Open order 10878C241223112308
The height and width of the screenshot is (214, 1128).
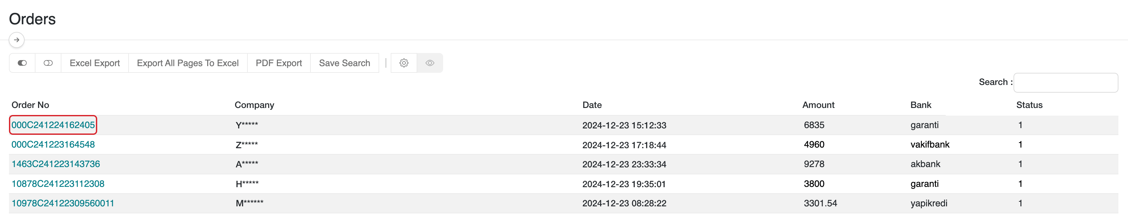point(58,184)
